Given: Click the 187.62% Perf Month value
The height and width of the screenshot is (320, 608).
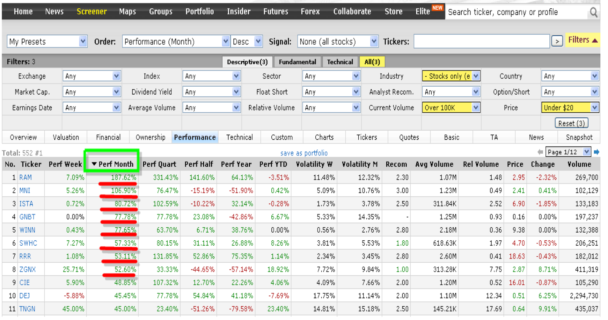Looking at the screenshot, I should point(123,178).
